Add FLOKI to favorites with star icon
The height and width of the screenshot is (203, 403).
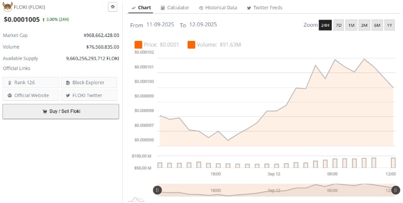[x=112, y=7]
